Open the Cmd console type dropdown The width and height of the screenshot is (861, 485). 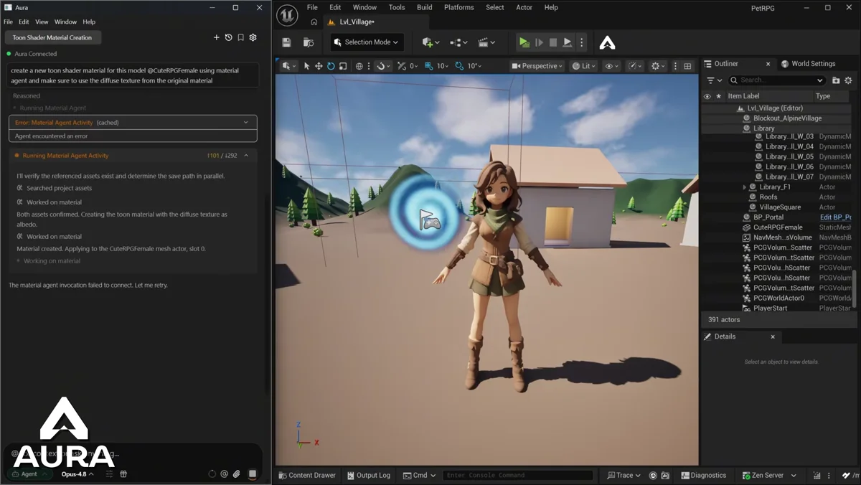(420, 475)
